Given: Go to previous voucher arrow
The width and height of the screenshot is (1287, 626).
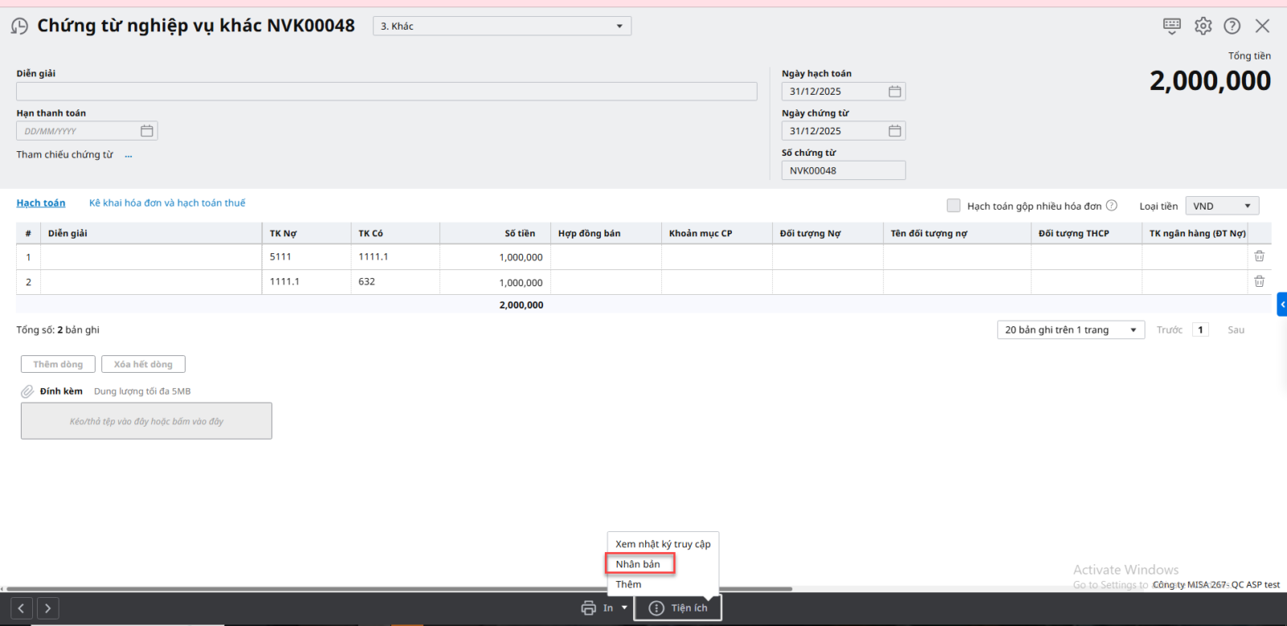Looking at the screenshot, I should coord(21,608).
